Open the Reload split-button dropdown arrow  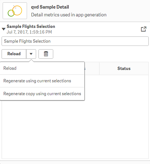31,54
